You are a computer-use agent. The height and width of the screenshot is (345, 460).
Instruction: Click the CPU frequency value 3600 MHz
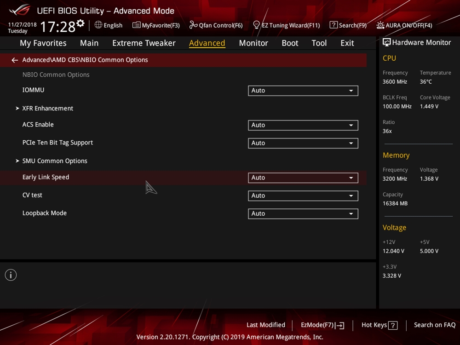click(x=395, y=82)
